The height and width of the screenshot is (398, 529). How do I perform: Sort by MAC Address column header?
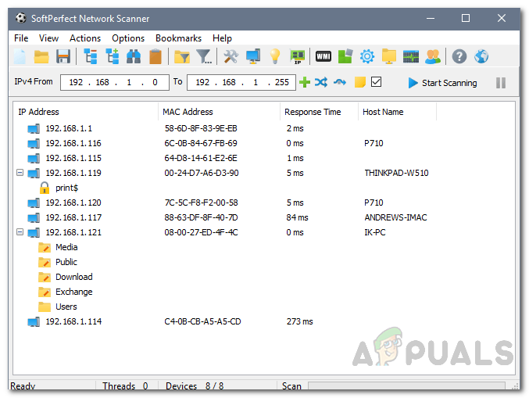pos(219,112)
